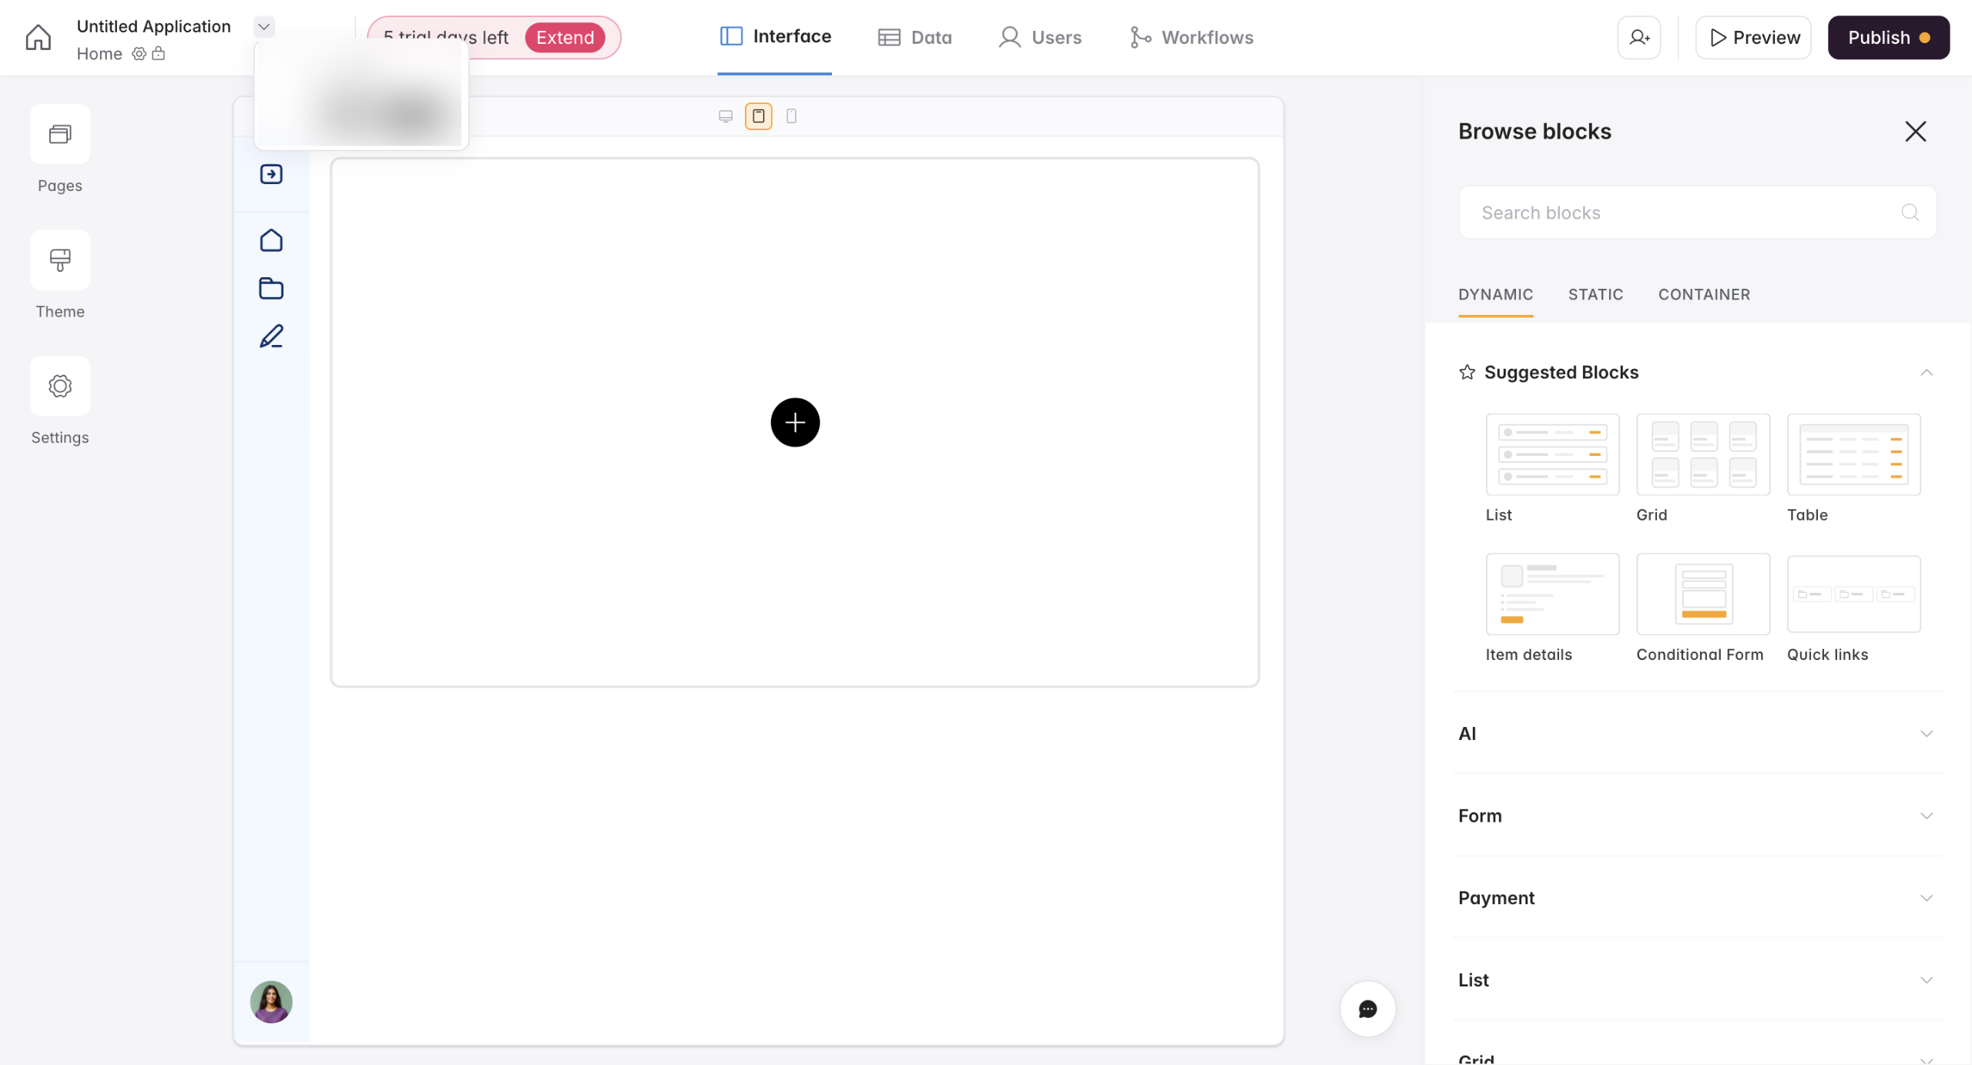1972x1065 pixels.
Task: Open the Theme paint roller panel
Action: click(x=60, y=260)
